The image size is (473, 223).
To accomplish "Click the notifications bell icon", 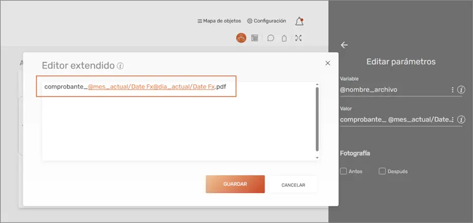I will coord(299,21).
